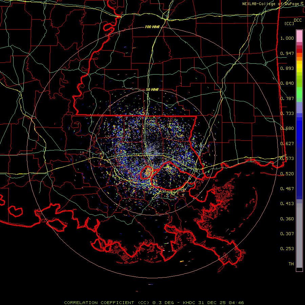Click the KHDC radar site identifier
Image resolution: width=305 pixels, height=305 pixels.
point(190,303)
